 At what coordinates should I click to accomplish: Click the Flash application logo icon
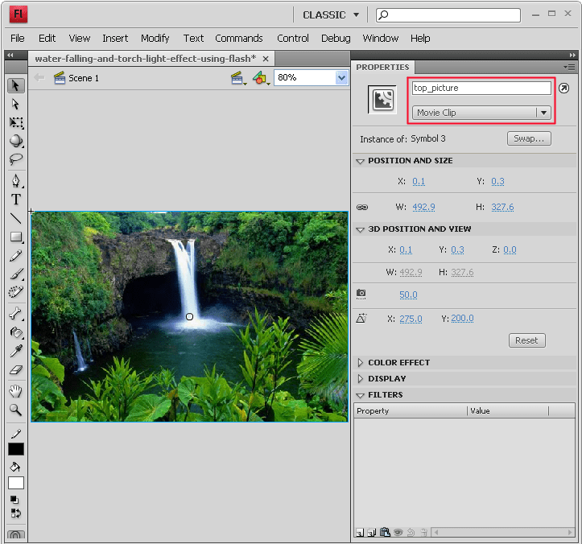point(19,14)
